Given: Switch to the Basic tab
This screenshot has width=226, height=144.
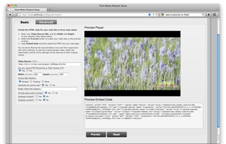Looking at the screenshot, I should click(25, 22).
